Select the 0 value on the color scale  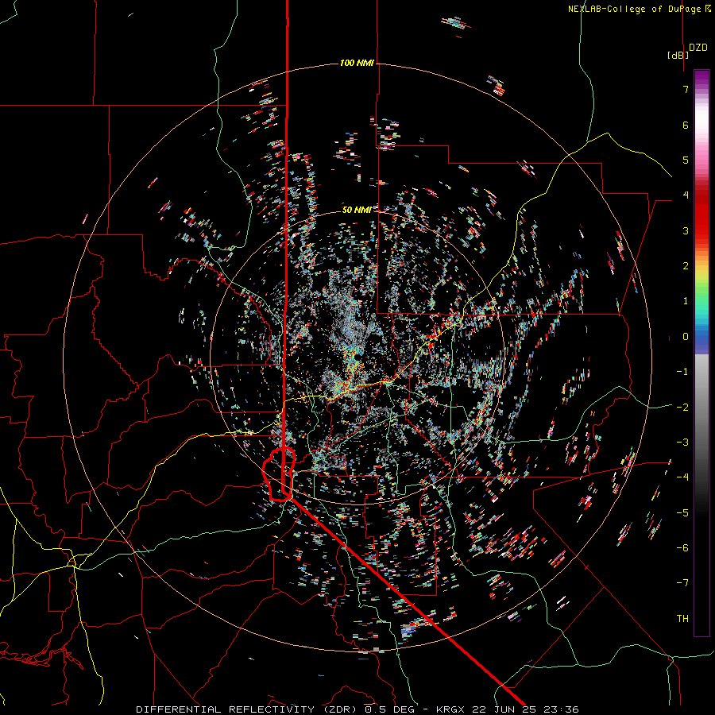(x=686, y=337)
